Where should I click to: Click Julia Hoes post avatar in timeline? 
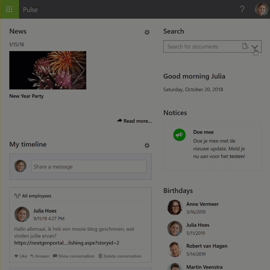point(22,214)
